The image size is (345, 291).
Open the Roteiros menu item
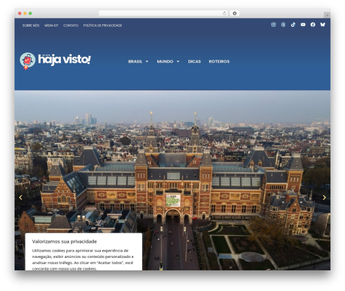(219, 61)
